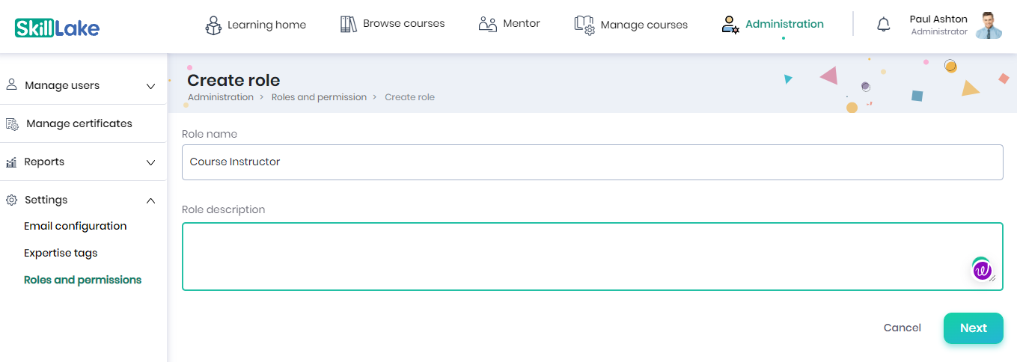This screenshot has width=1017, height=362.
Task: Go to Roles and permission breadcrumb
Action: pos(319,97)
